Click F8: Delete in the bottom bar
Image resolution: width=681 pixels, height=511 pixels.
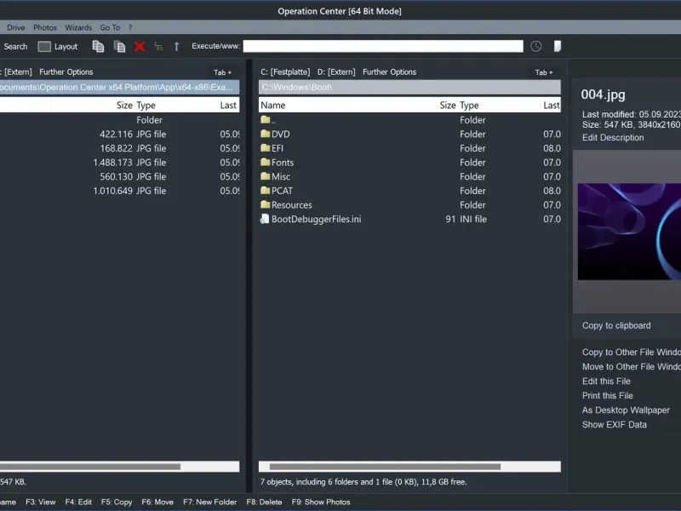tap(264, 502)
